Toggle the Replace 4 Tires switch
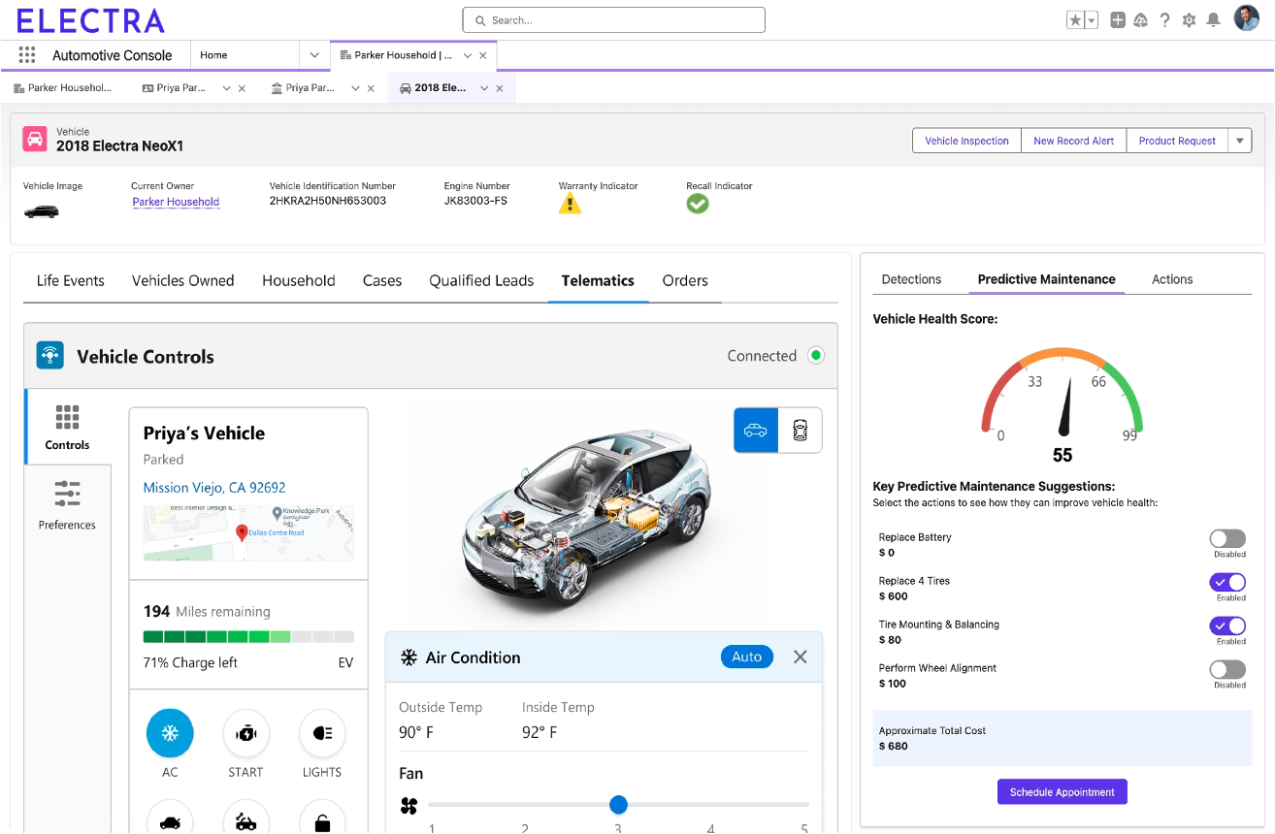Image resolution: width=1275 pixels, height=834 pixels. (x=1227, y=582)
